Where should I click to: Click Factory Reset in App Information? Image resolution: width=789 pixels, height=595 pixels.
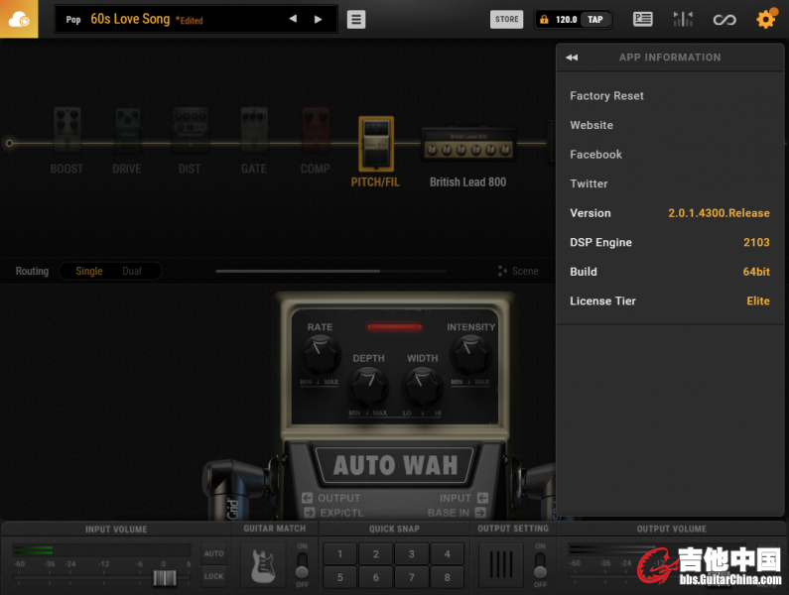606,96
